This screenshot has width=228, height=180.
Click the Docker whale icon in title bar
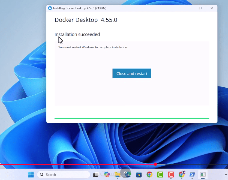coord(50,8)
